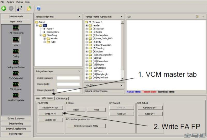Open the TSL-Update module icon

(x=16, y=85)
